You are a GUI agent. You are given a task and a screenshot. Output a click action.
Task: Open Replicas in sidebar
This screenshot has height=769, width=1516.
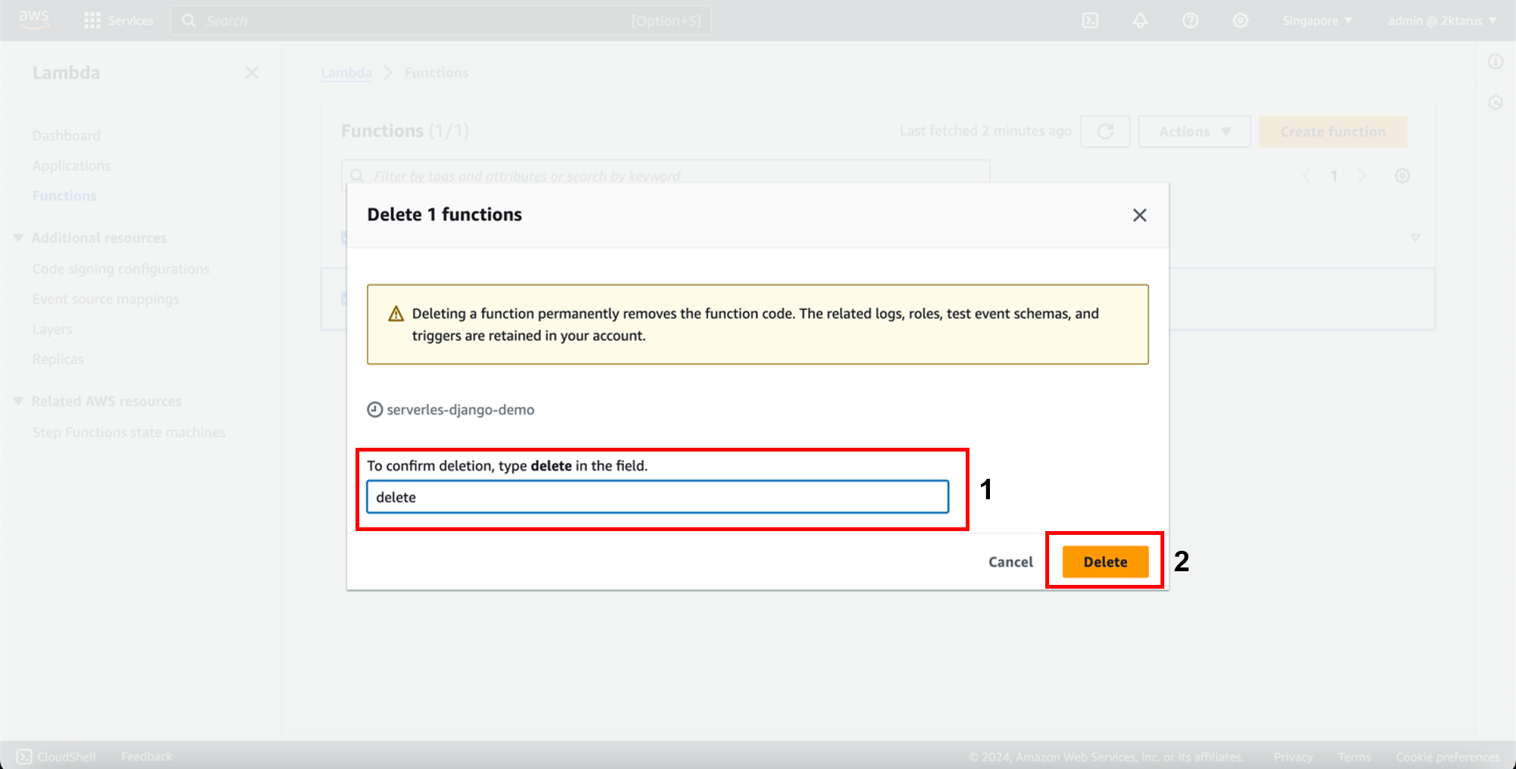58,359
